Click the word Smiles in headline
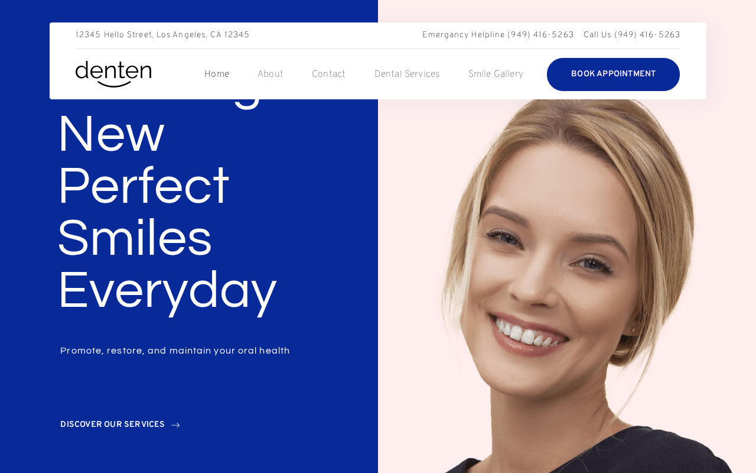Viewport: 756px width, 473px height. click(x=135, y=238)
